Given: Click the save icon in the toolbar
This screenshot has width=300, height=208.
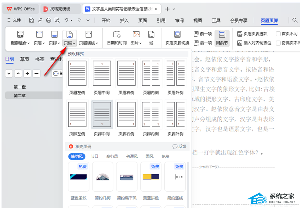Looking at the screenshot, I should 31,20.
